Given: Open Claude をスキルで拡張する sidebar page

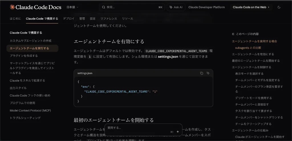Looking at the screenshot, I should pyautogui.click(x=27, y=81).
